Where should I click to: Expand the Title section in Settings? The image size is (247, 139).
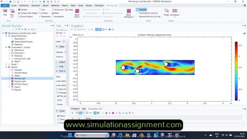point(57,66)
